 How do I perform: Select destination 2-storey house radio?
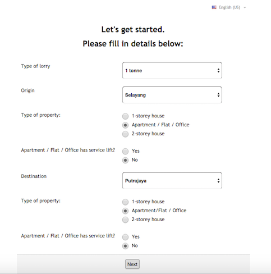(x=125, y=220)
